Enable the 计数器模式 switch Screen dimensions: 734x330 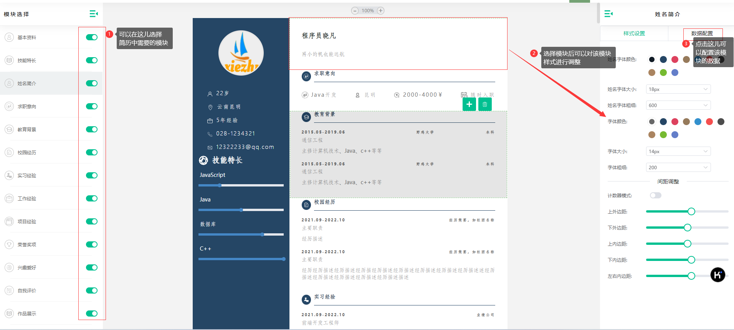pyautogui.click(x=656, y=195)
